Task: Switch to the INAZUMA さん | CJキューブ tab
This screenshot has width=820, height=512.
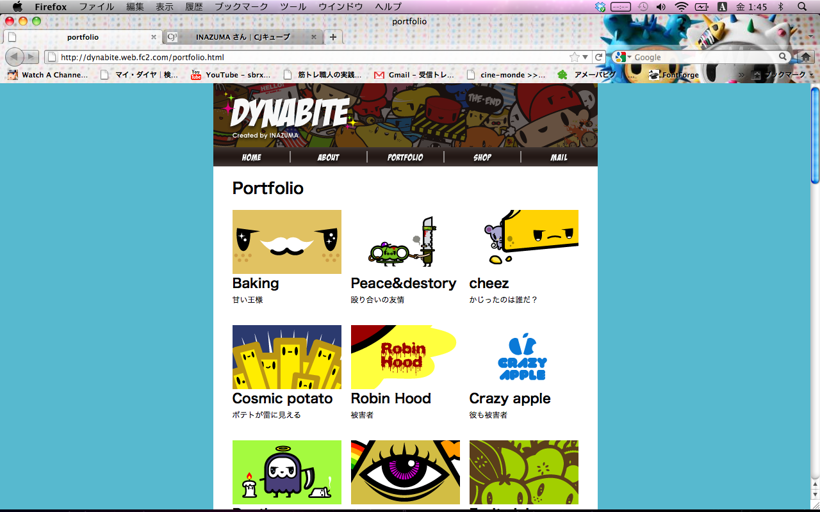Action: [x=242, y=37]
